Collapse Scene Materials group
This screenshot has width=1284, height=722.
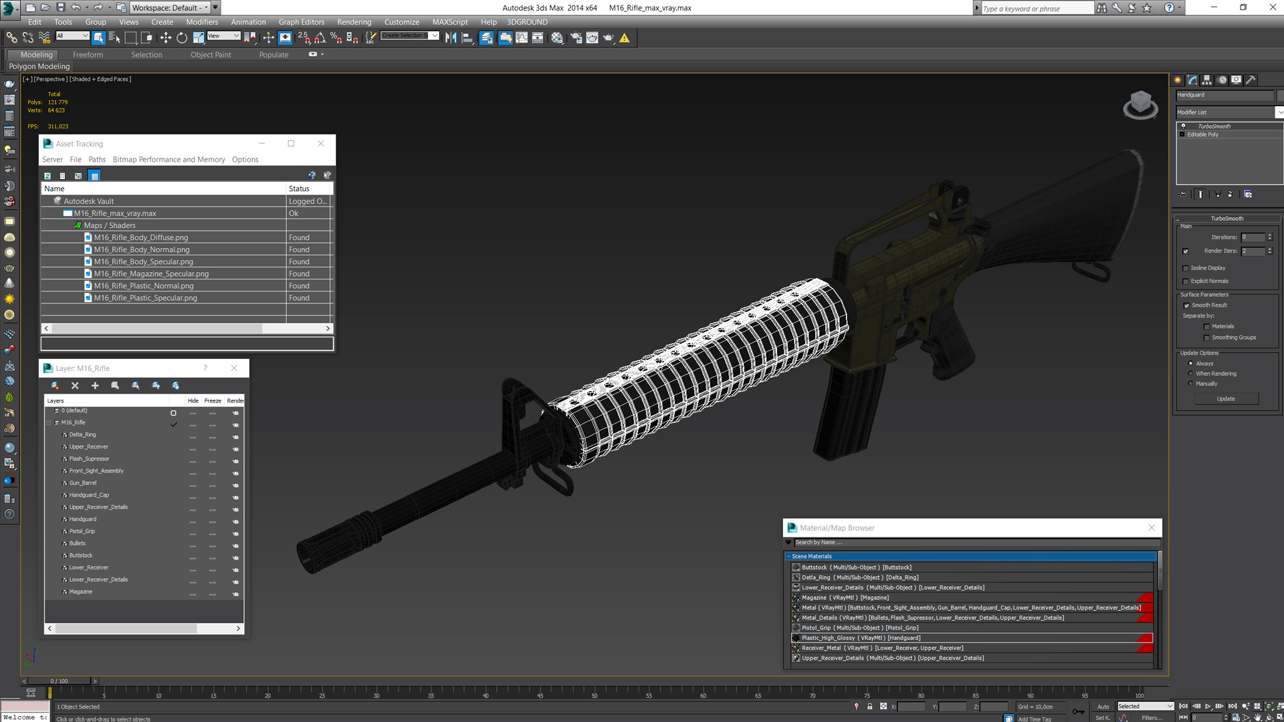coord(788,556)
